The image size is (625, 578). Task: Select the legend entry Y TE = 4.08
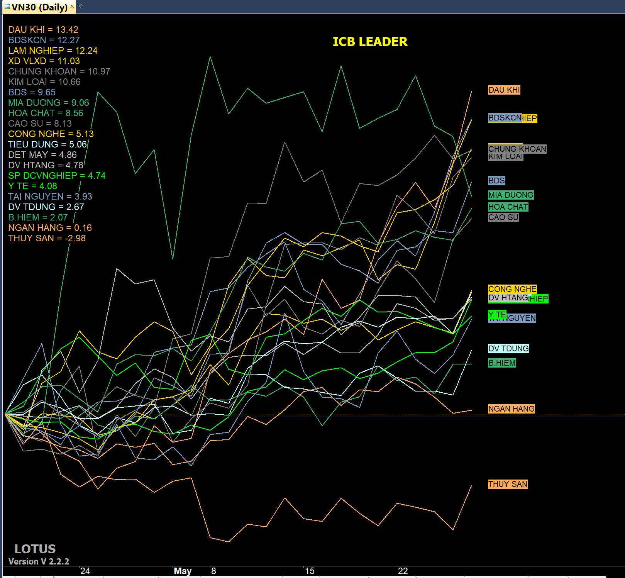(x=32, y=186)
